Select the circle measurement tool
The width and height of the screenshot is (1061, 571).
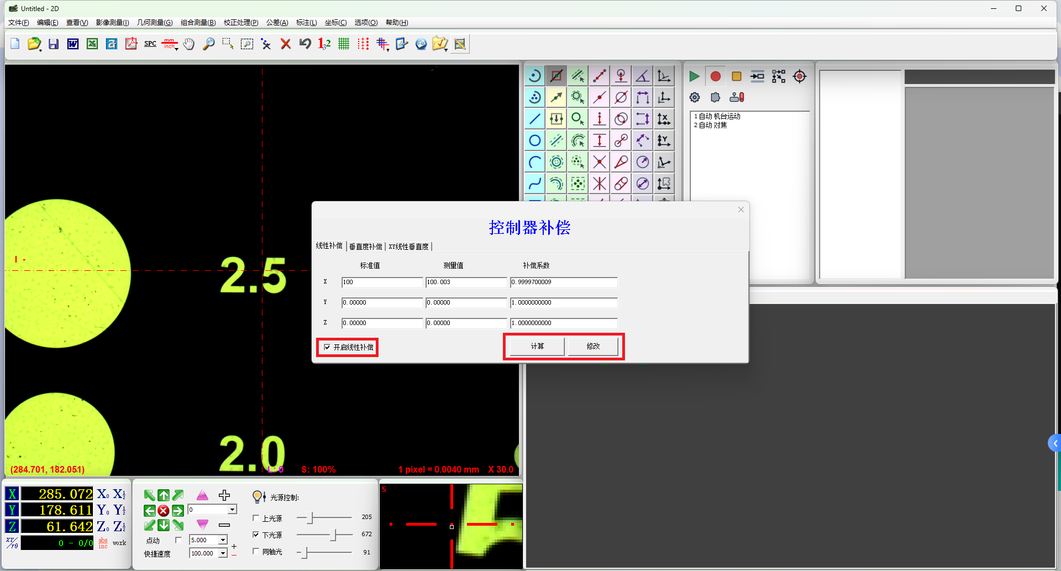pos(535,140)
